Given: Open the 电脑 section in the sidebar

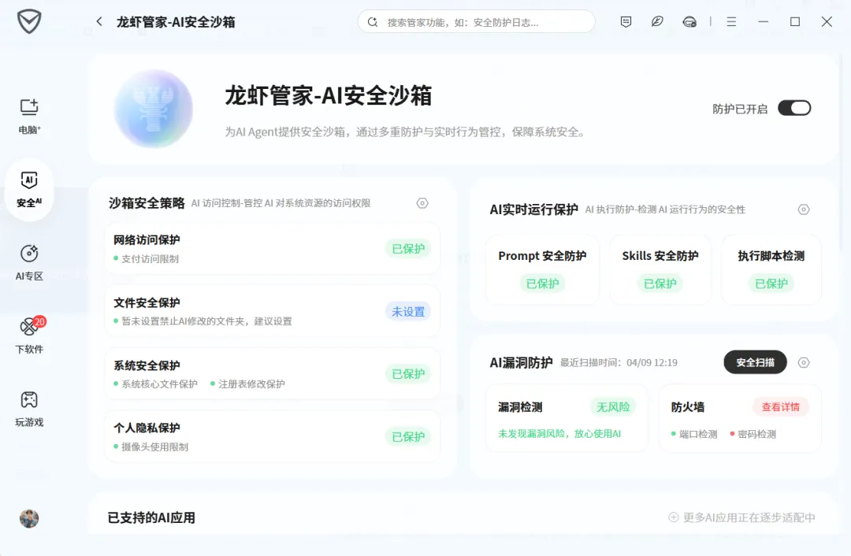Looking at the screenshot, I should [x=29, y=116].
